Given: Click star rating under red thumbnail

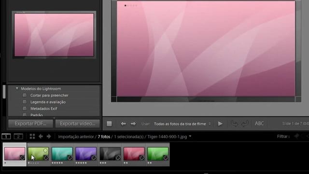Looking at the screenshot, I should pos(126,163).
